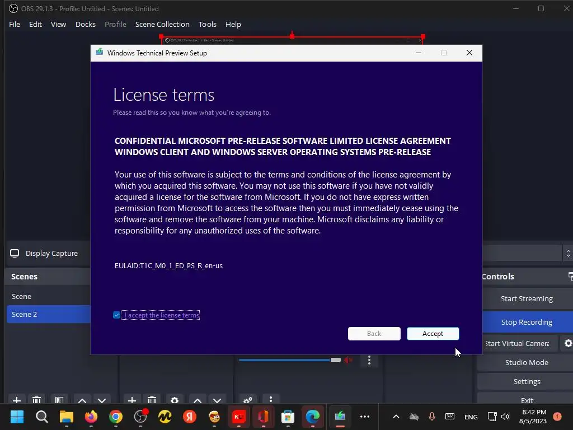Float the Controls dock via its header icon

click(x=570, y=277)
